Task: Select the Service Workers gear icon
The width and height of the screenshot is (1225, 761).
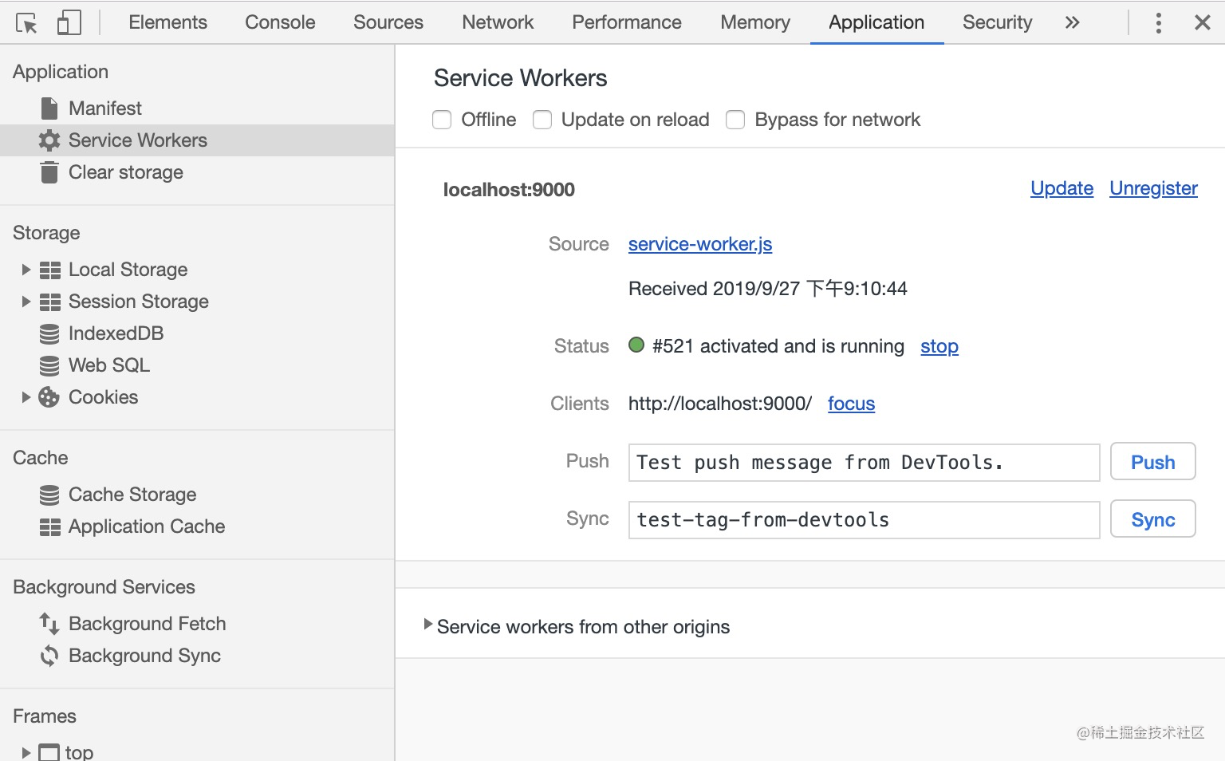Action: [x=49, y=140]
